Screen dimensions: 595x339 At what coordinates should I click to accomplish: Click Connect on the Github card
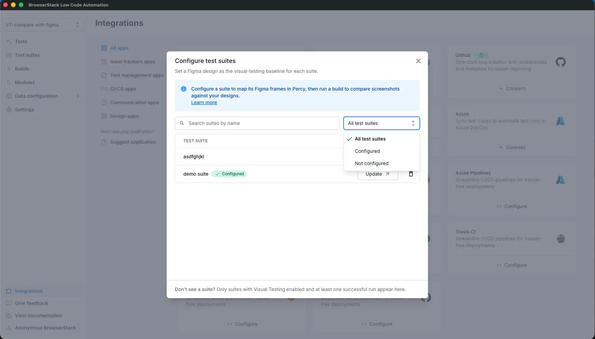[512, 88]
